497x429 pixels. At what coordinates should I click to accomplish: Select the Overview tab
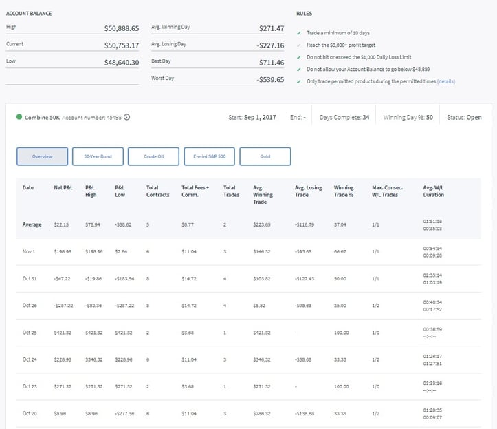42,156
